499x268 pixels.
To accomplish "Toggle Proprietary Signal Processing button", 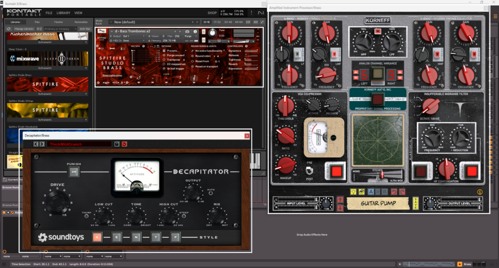I will (377, 99).
